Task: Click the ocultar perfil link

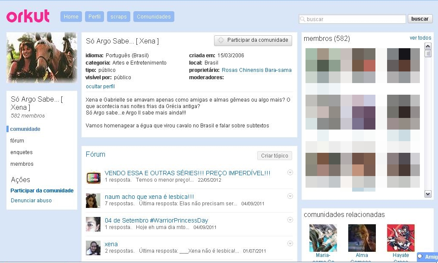Action: pos(100,87)
